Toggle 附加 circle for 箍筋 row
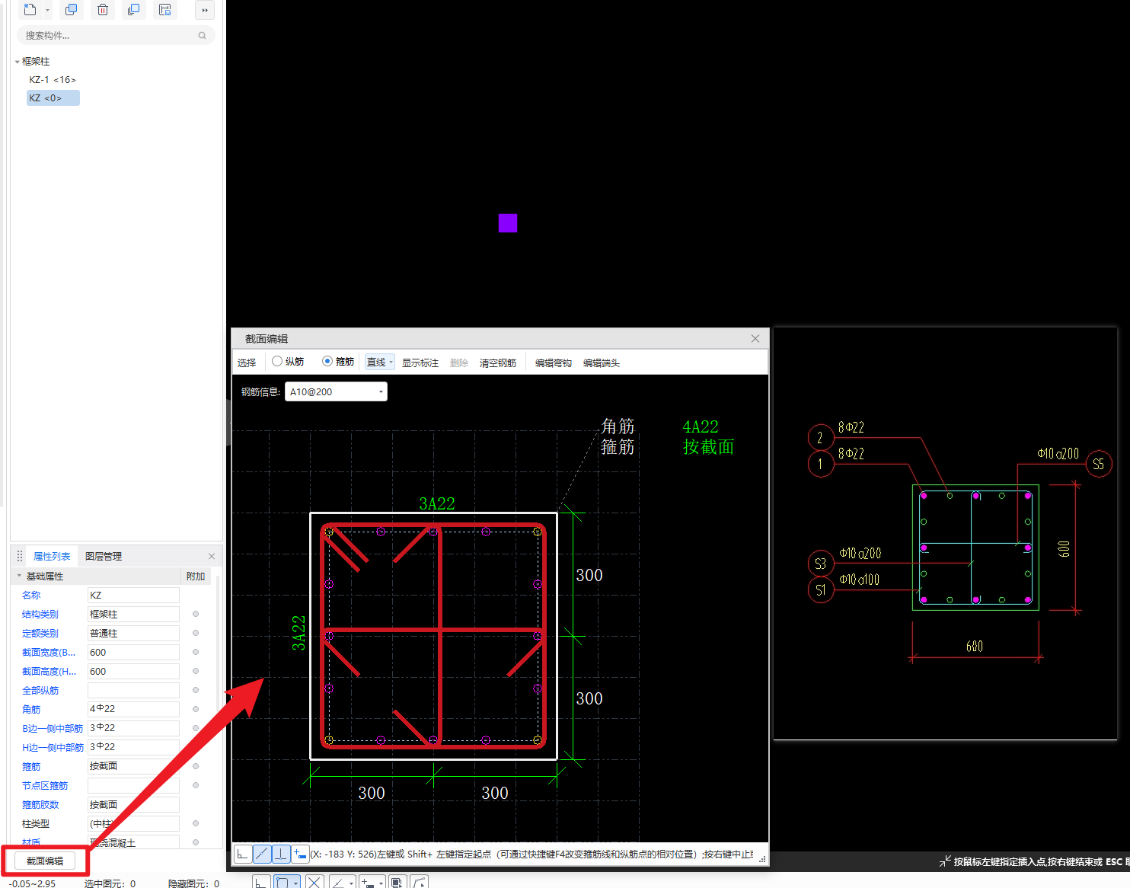Screen dimensions: 1130x888 pyautogui.click(x=196, y=766)
